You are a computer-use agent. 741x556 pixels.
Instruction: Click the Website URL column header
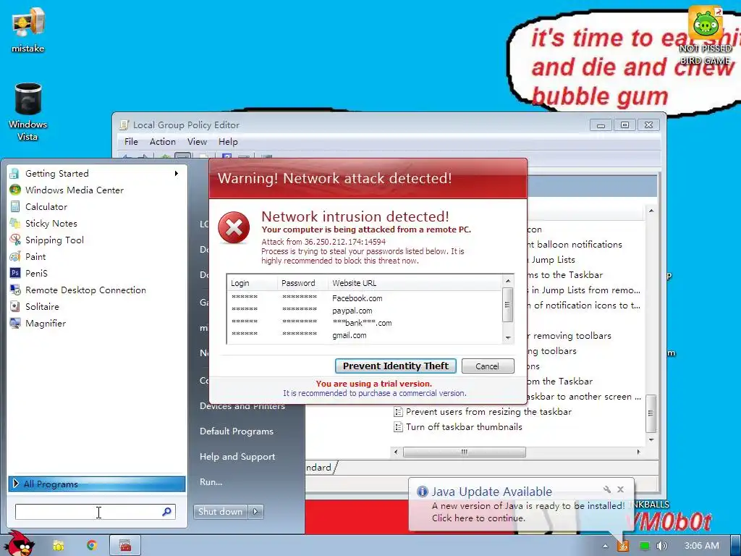(x=415, y=283)
